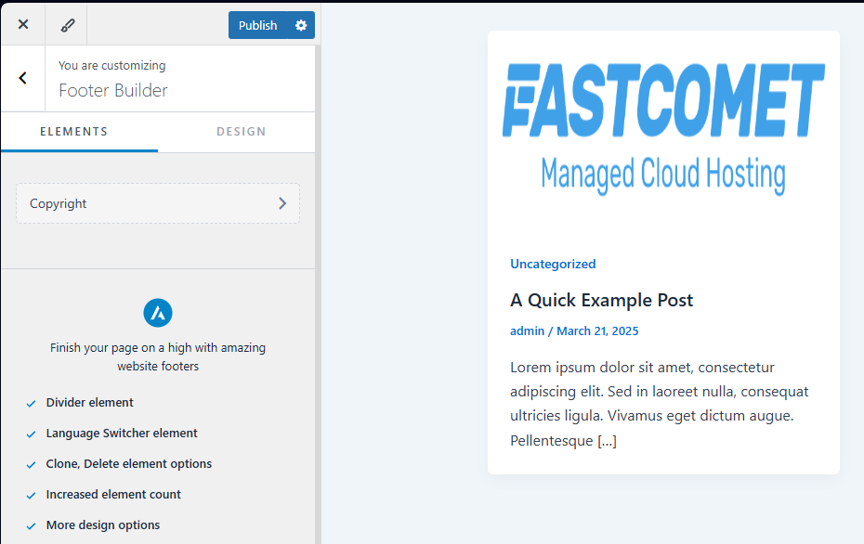Image resolution: width=864 pixels, height=544 pixels.
Task: Click the March 21, 2025 post date
Action: pos(597,330)
